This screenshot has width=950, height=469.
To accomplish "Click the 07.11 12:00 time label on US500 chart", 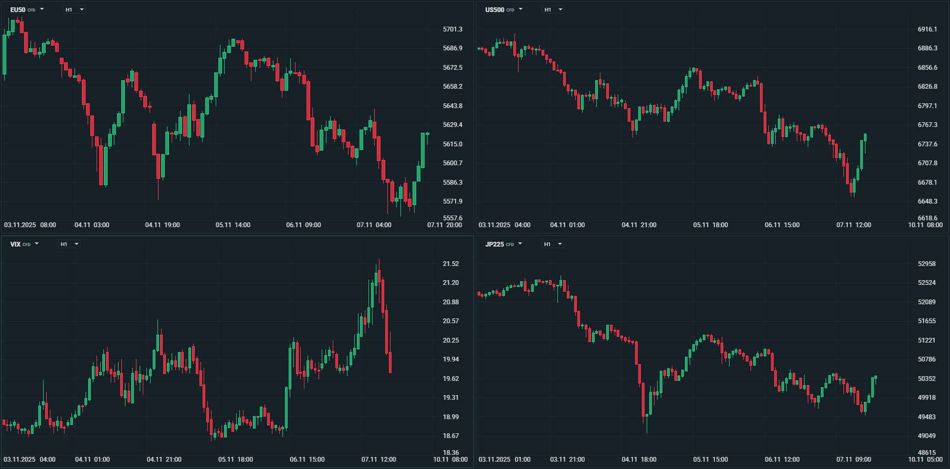I will (853, 225).
